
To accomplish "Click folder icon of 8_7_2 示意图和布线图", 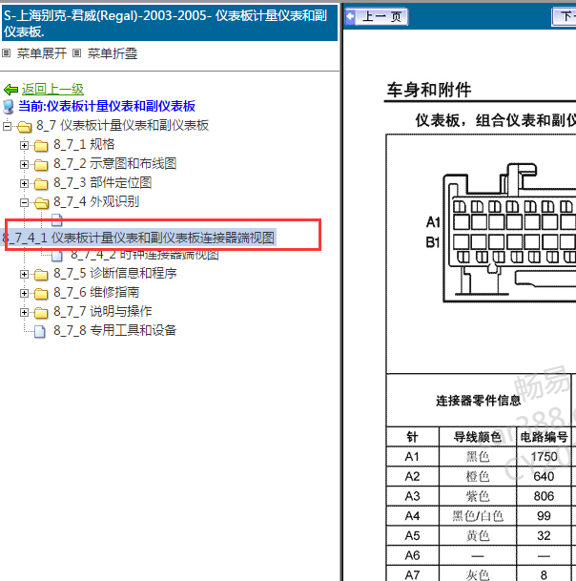I will click(x=41, y=165).
